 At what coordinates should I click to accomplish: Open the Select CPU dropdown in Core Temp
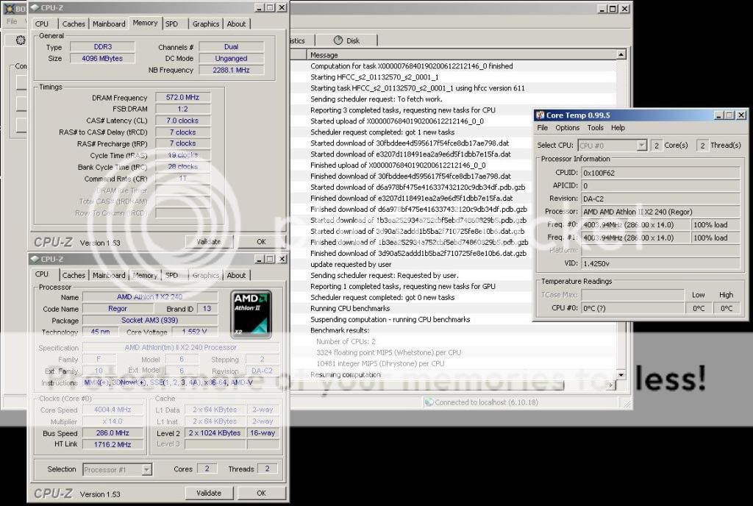click(641, 145)
